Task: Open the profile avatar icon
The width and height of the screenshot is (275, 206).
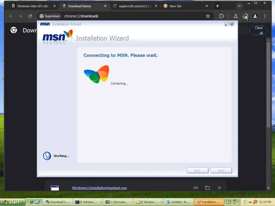Action: click(255, 16)
